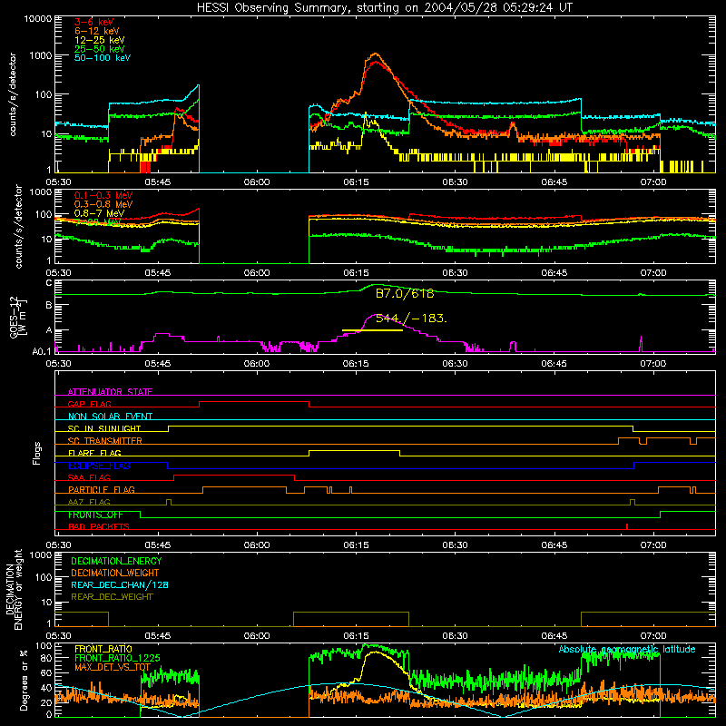Select the FLARE_FLAG label
This screenshot has height=726, width=726.
tap(94, 453)
